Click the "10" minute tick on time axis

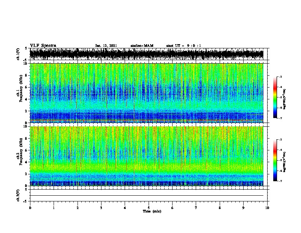tap(267, 208)
